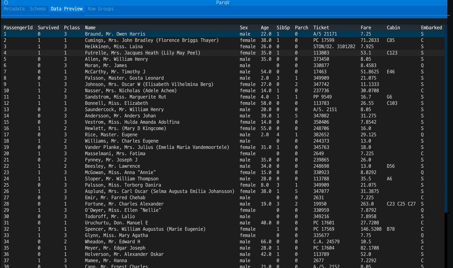The height and width of the screenshot is (268, 453).
Task: Open the Schema tab
Action: point(38,9)
